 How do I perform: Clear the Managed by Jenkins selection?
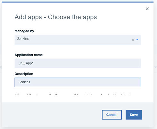click(133, 40)
